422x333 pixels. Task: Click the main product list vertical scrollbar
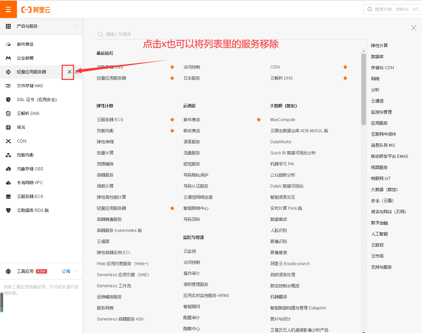pyautogui.click(x=363, y=89)
